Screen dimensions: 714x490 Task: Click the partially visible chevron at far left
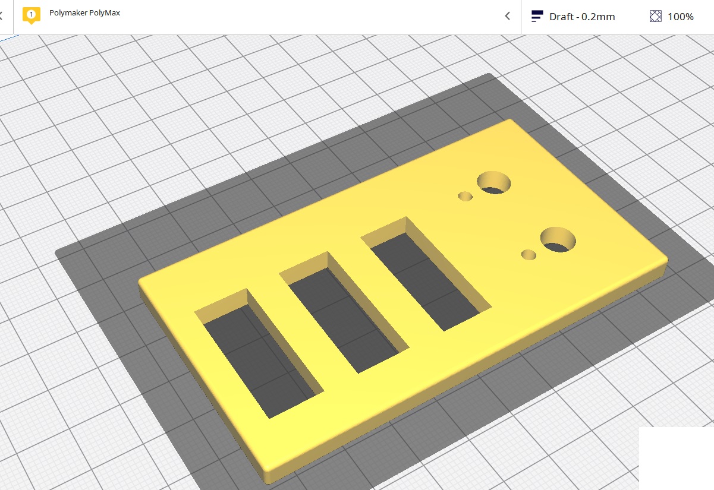tap(2, 16)
